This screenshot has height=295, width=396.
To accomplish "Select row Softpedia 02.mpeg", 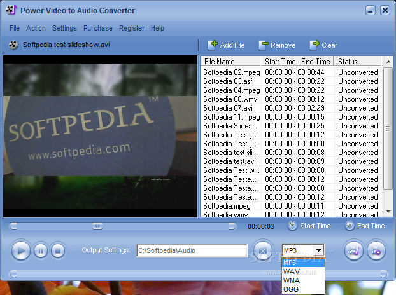I will 291,72.
